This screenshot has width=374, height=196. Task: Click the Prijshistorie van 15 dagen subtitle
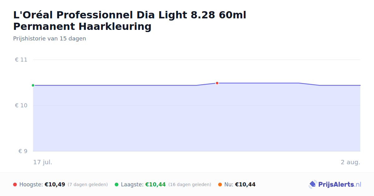pos(50,39)
